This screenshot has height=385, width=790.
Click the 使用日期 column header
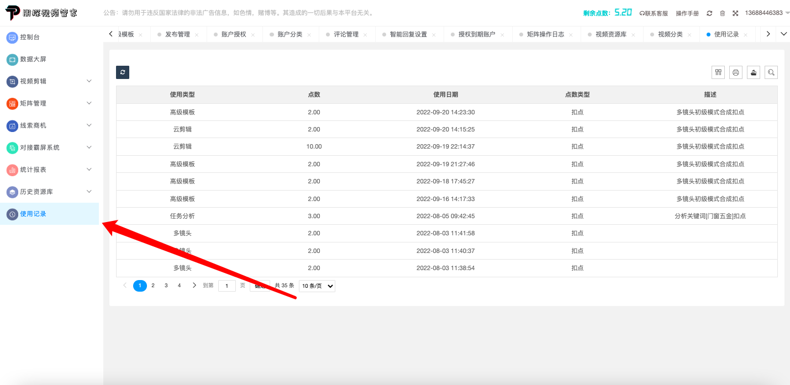tap(445, 94)
